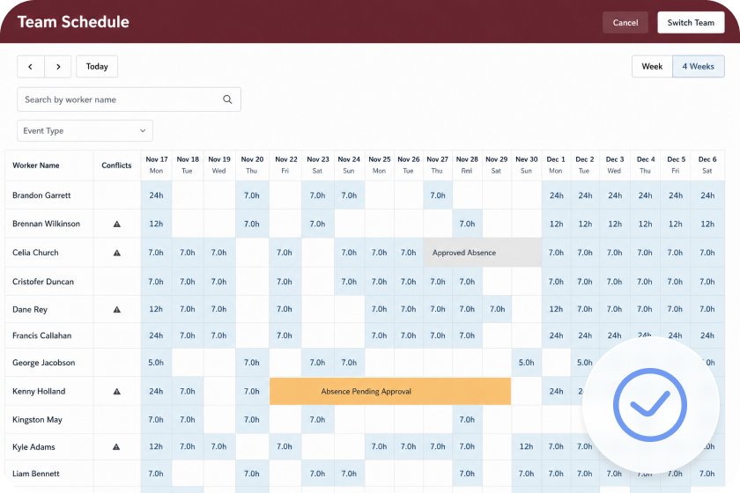Select Francis Callahan's 24h shift on Dec 6

point(707,335)
